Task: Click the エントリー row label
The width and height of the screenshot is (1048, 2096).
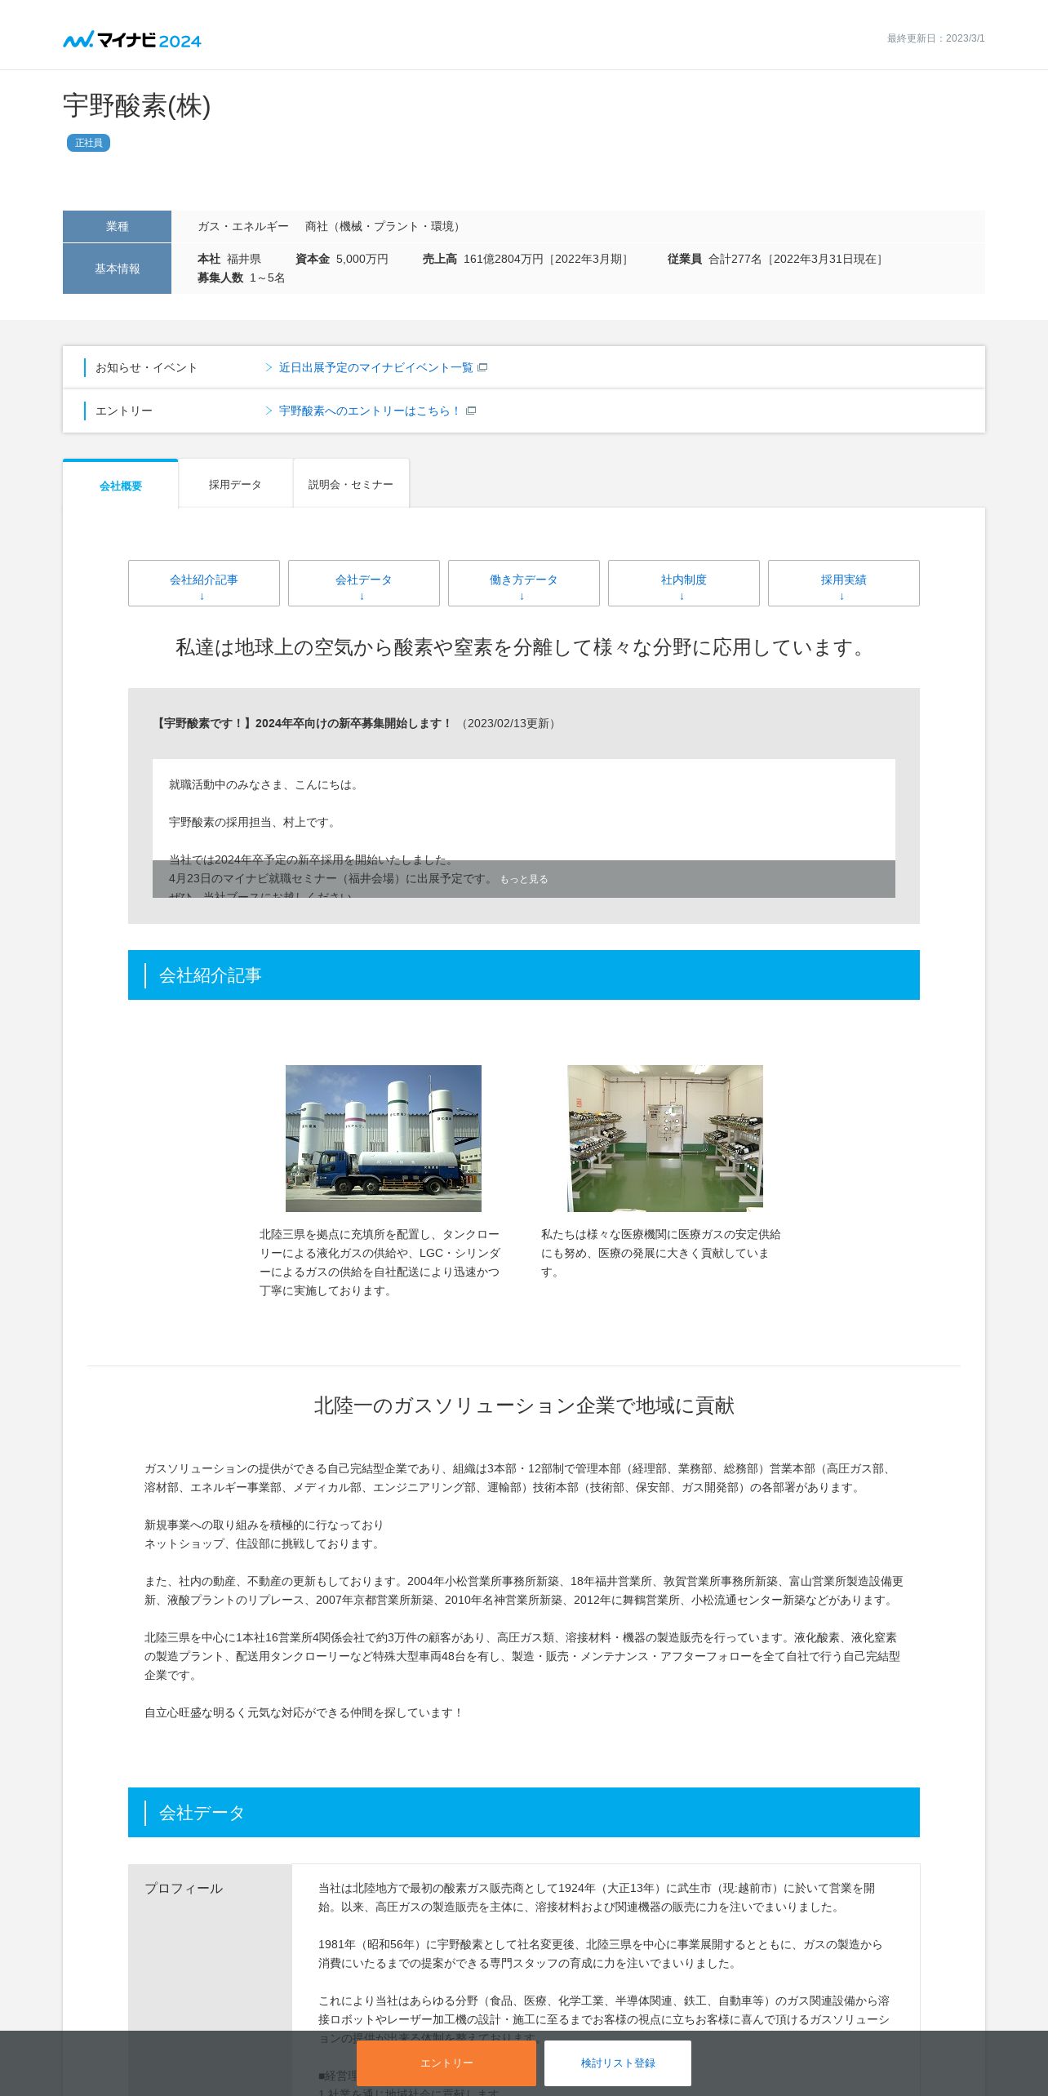Action: click(x=124, y=411)
